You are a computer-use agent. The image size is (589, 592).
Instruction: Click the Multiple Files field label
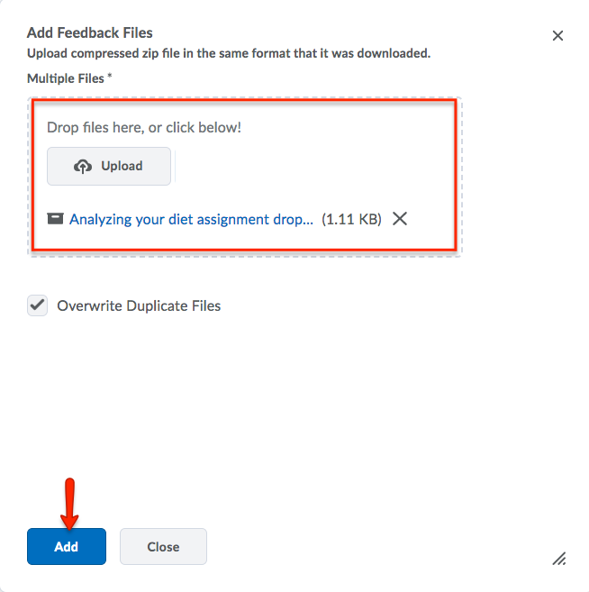click(x=65, y=78)
